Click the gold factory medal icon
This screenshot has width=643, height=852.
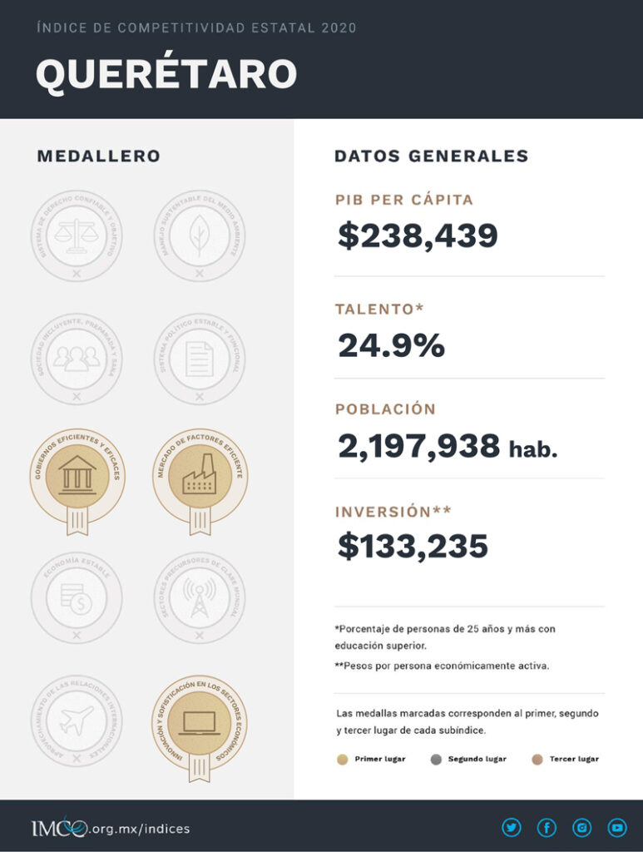click(x=199, y=478)
